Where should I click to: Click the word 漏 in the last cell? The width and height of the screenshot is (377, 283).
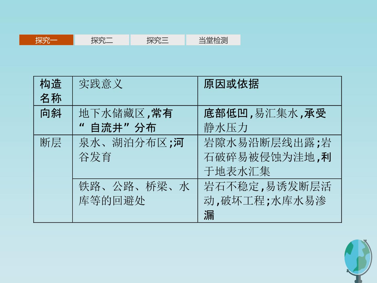coord(209,215)
